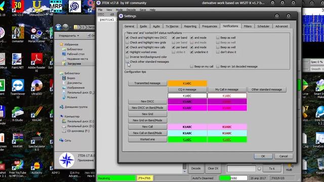The height and width of the screenshot is (182, 324).
Task: Open the Scheduler tab
Action: 263,26
